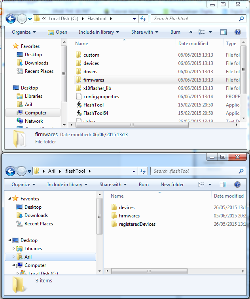Viewport: 250px width, 299px height.
Task: Open Organize menu in Flashtool window
Action: point(24,32)
